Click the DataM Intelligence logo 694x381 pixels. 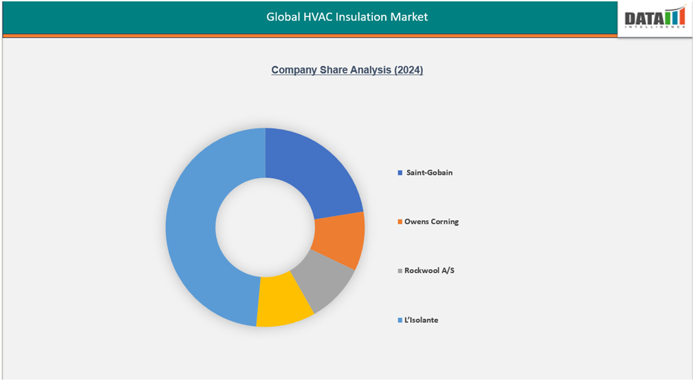pyautogui.click(x=655, y=18)
